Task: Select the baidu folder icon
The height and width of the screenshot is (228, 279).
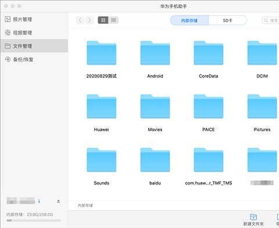Action: point(155,160)
